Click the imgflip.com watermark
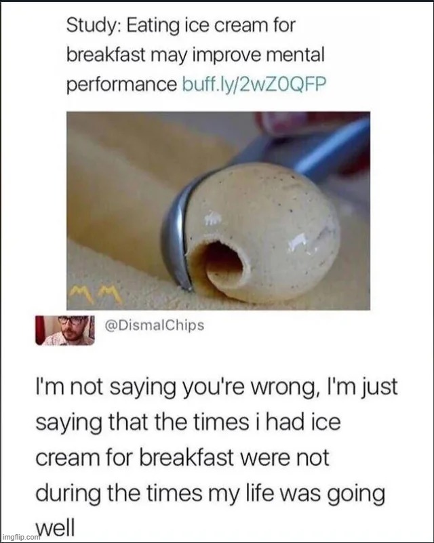This screenshot has height=543, width=434. pos(21,537)
